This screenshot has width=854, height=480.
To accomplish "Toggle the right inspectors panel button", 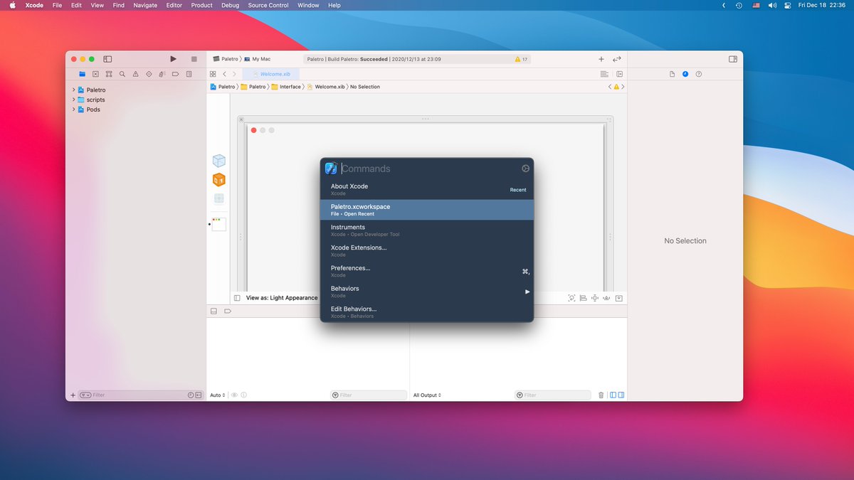I will click(x=732, y=59).
